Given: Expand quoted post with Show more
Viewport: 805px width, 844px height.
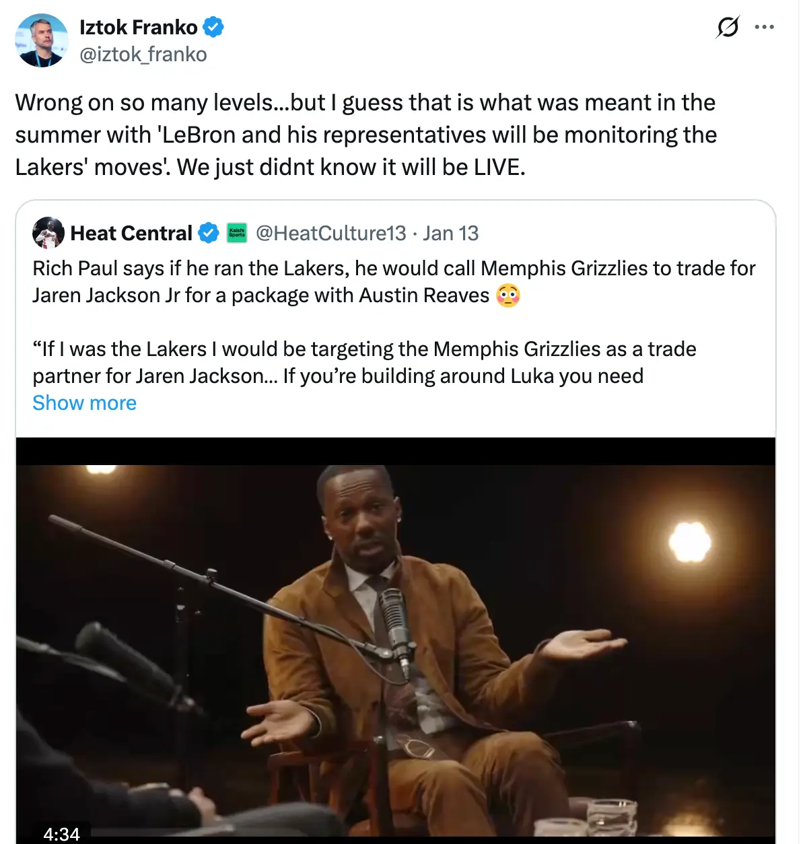Looking at the screenshot, I should coord(85,403).
